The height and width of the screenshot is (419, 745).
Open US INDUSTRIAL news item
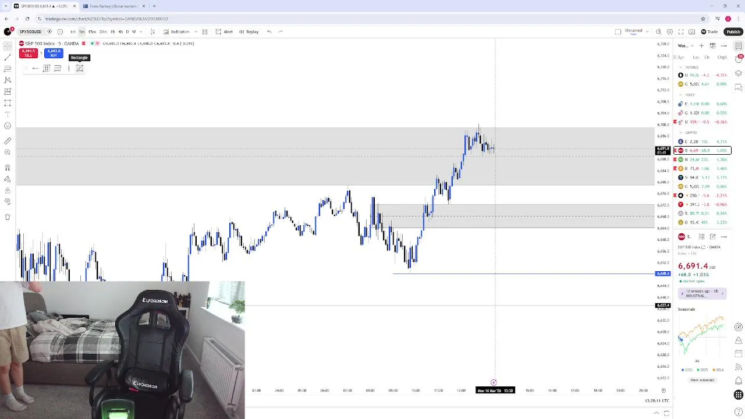click(702, 293)
